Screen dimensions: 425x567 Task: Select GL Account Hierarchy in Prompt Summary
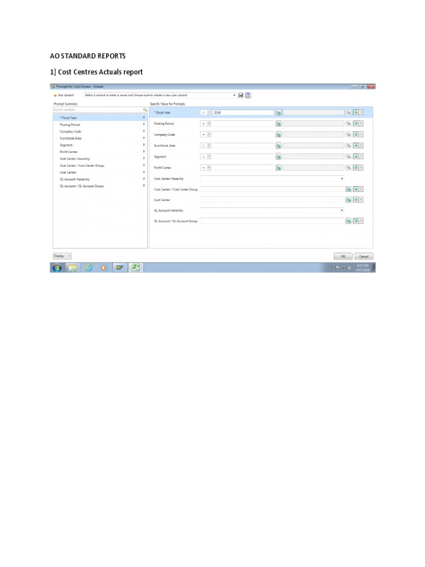100,179
